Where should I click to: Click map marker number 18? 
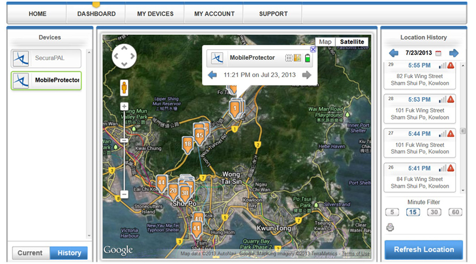pos(187,144)
